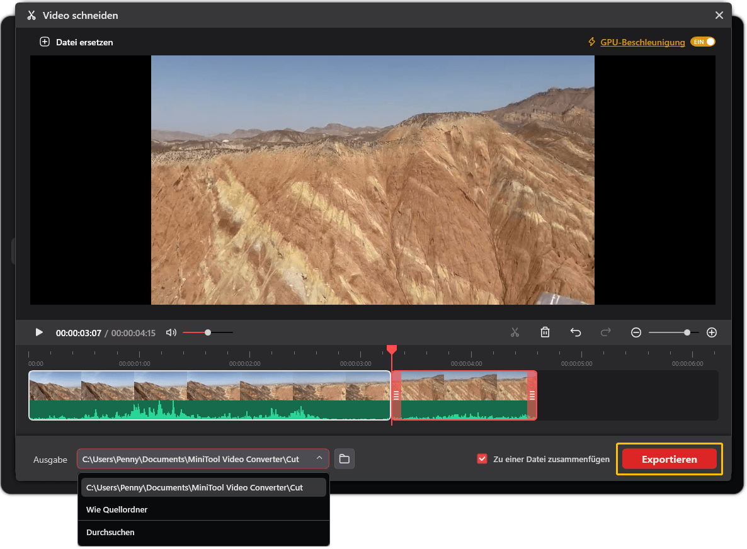Screen dimensions: 747x549
Task: Select the first video clip on timeline
Action: (x=210, y=395)
